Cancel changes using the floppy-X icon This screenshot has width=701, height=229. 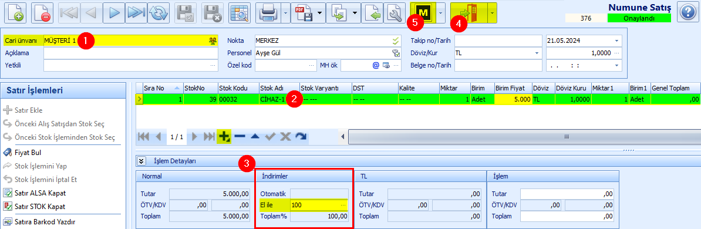point(213,14)
